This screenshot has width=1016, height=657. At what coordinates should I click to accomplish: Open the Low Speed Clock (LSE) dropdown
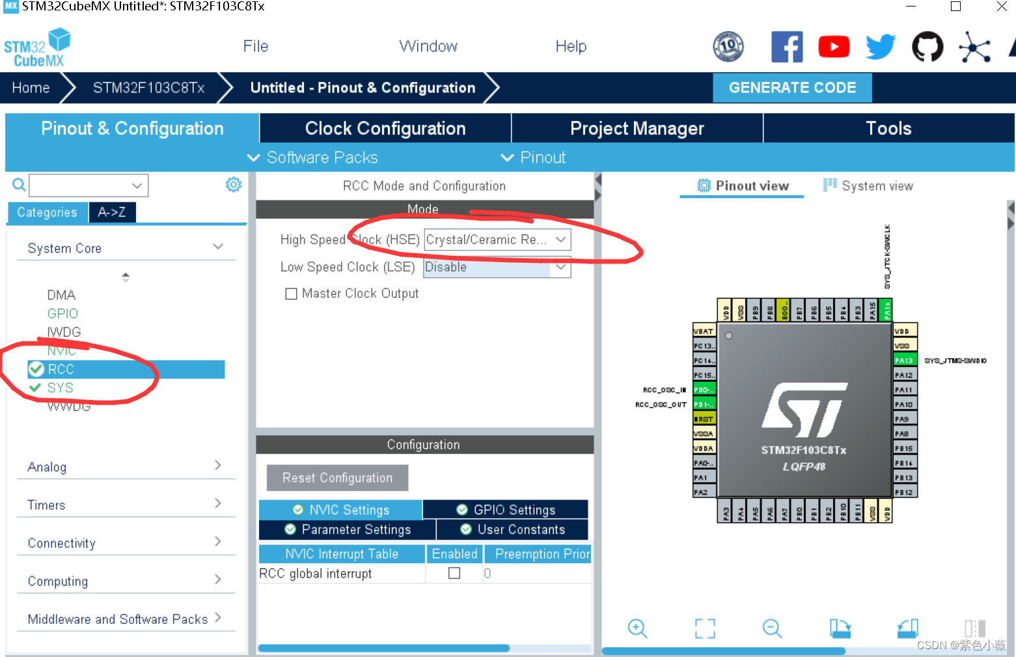[x=560, y=267]
